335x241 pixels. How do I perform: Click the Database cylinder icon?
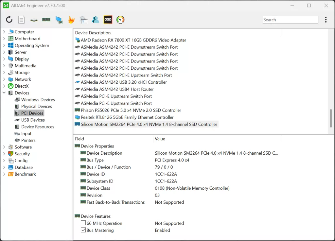tap(10, 167)
